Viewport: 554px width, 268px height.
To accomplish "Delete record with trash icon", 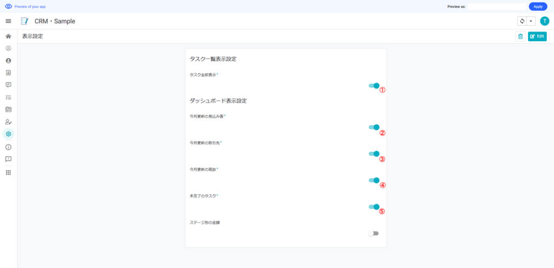I will point(520,36).
